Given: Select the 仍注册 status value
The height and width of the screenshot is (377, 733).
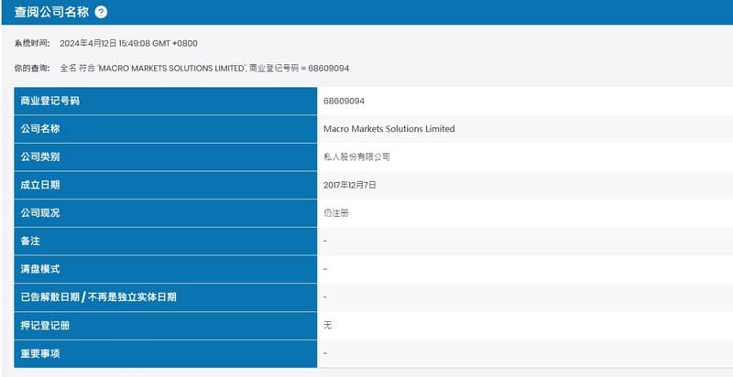Looking at the screenshot, I should pyautogui.click(x=336, y=213).
